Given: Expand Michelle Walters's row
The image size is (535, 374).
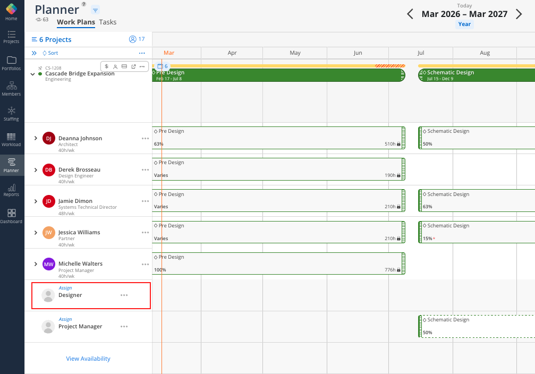Looking at the screenshot, I should tap(36, 264).
